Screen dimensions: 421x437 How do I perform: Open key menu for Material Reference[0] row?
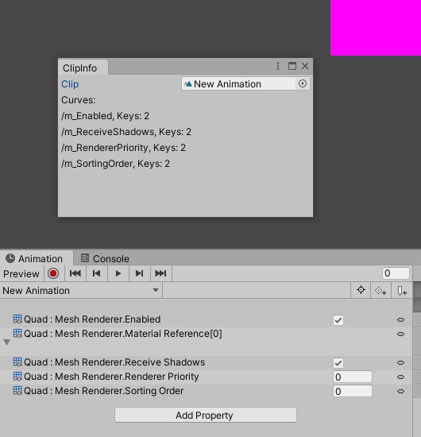coord(400,334)
